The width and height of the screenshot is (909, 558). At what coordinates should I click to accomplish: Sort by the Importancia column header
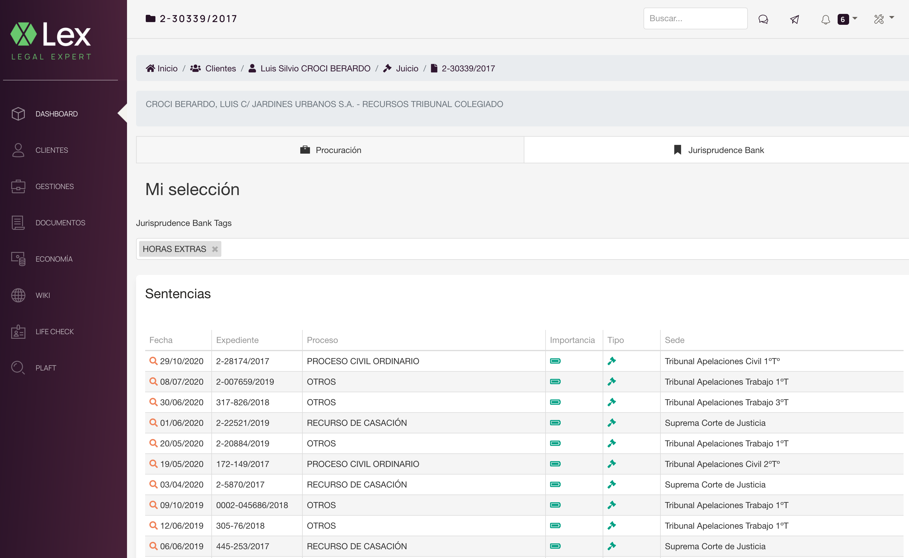(572, 340)
